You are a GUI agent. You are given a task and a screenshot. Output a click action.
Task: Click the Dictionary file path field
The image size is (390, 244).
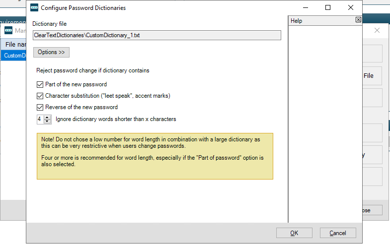pyautogui.click(x=156, y=35)
